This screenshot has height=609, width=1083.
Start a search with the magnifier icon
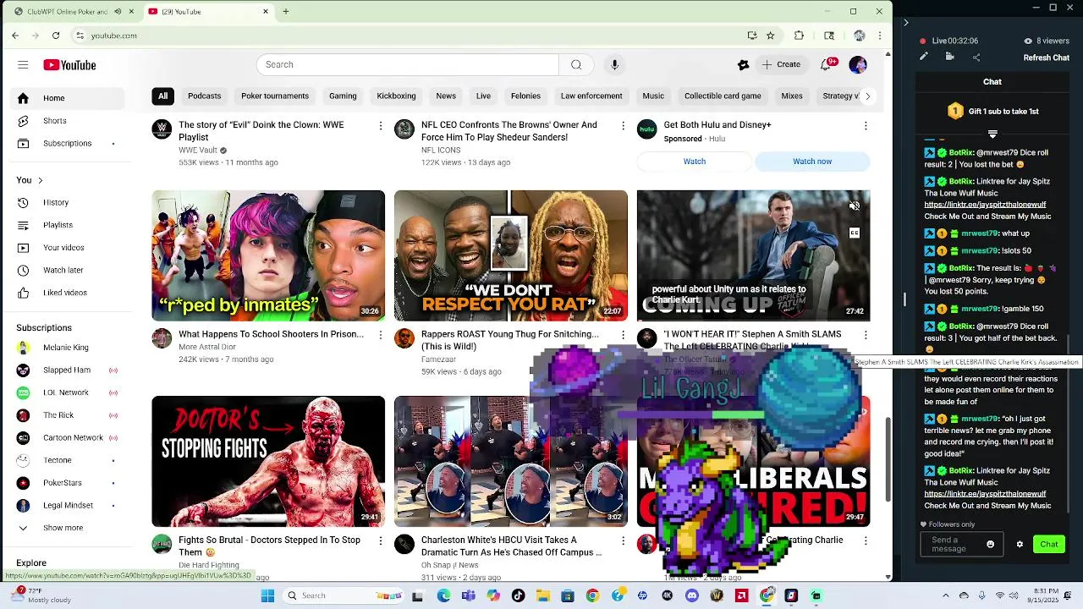coord(576,65)
